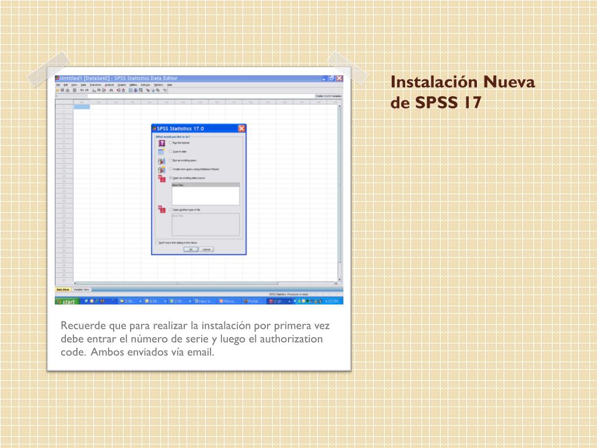Click the Print toolbar icon
The height and width of the screenshot is (448, 597).
[x=68, y=90]
